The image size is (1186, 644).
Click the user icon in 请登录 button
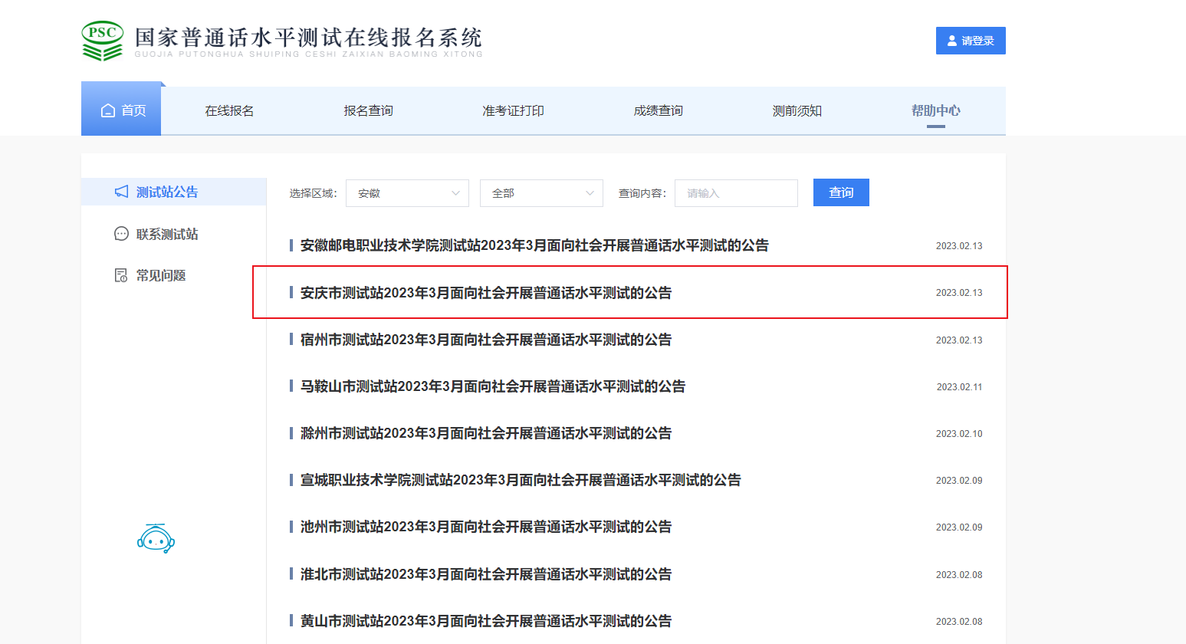[x=952, y=41]
